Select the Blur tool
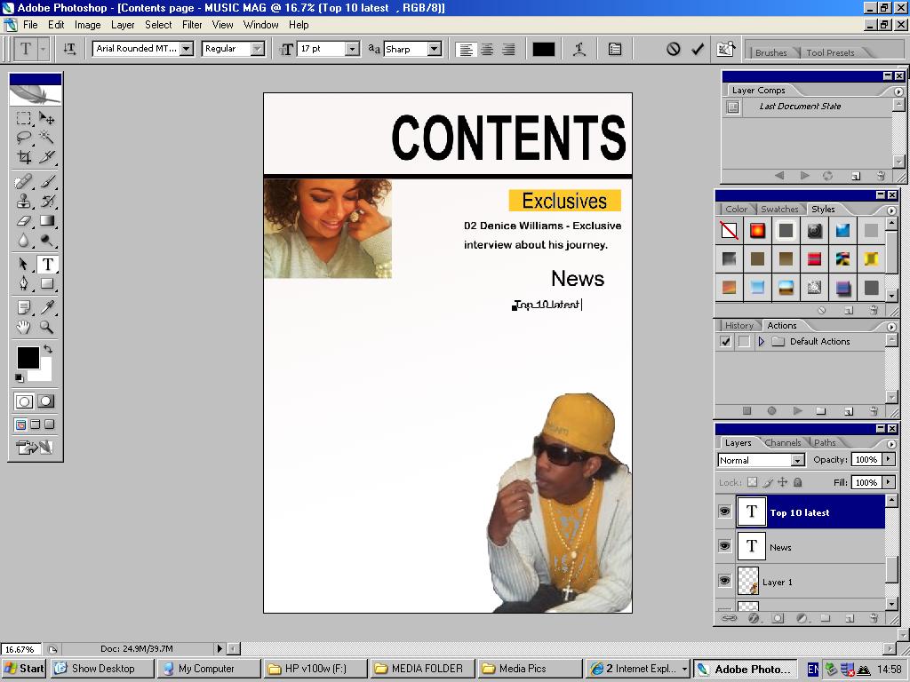Image resolution: width=910 pixels, height=682 pixels. coord(23,240)
